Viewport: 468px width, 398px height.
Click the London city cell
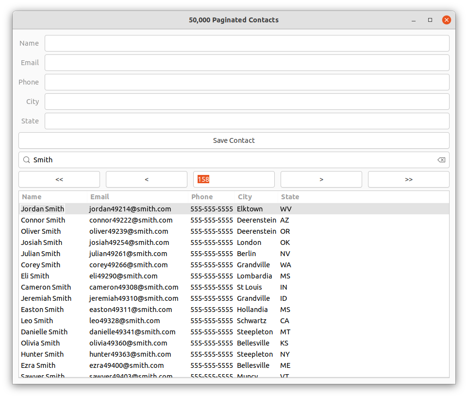249,242
